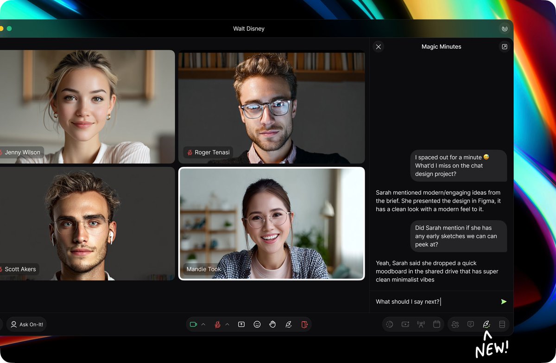Click the signature icon in center controls

point(288,325)
